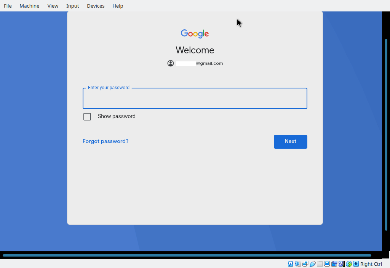Click the account avatar icon beside the email

click(171, 63)
